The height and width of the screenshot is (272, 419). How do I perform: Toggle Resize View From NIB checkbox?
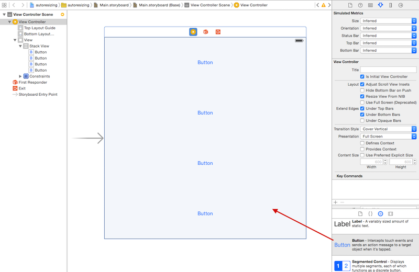tap(362, 96)
